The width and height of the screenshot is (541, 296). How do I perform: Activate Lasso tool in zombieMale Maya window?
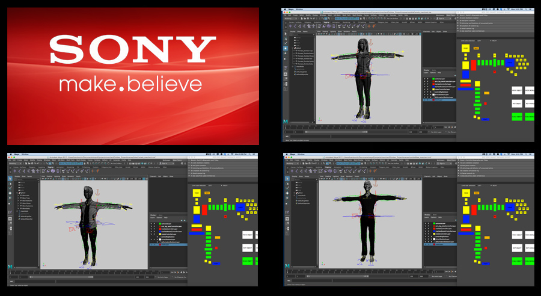pyautogui.click(x=287, y=183)
